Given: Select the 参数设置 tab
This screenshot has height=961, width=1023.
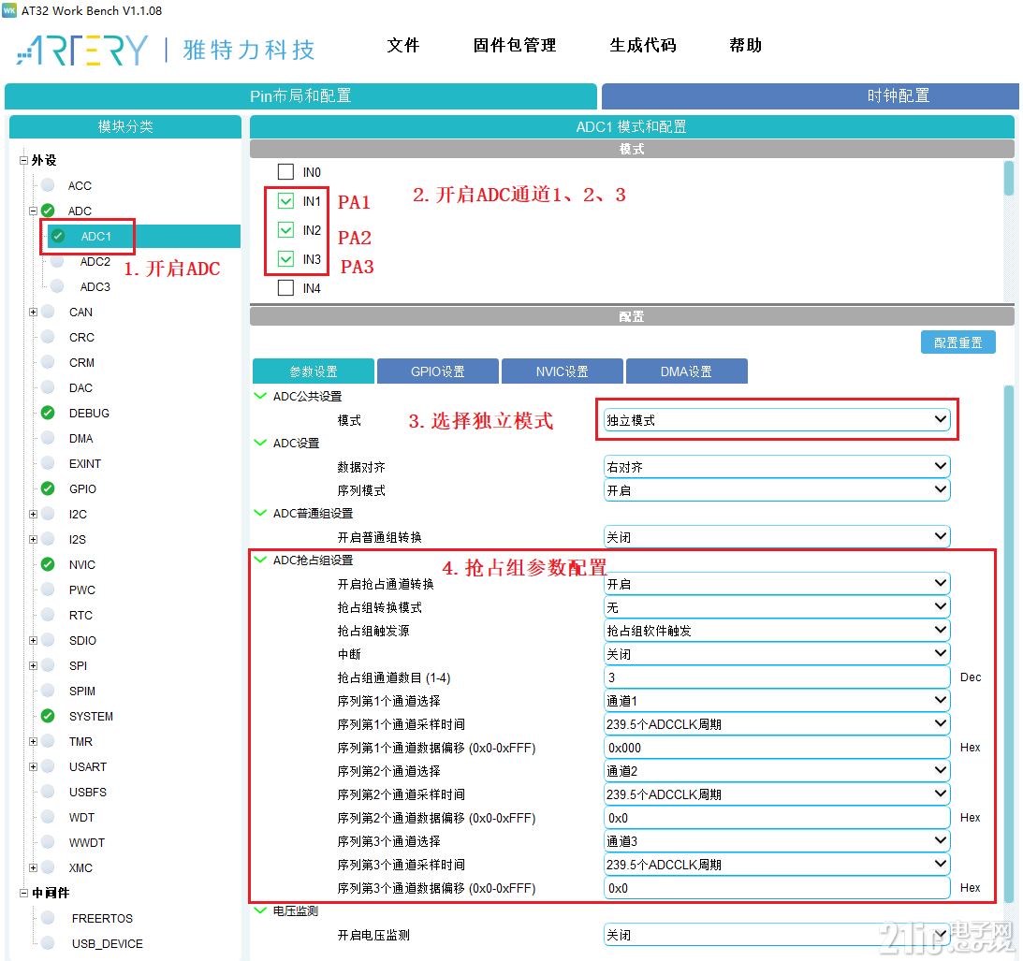Looking at the screenshot, I should pyautogui.click(x=314, y=371).
